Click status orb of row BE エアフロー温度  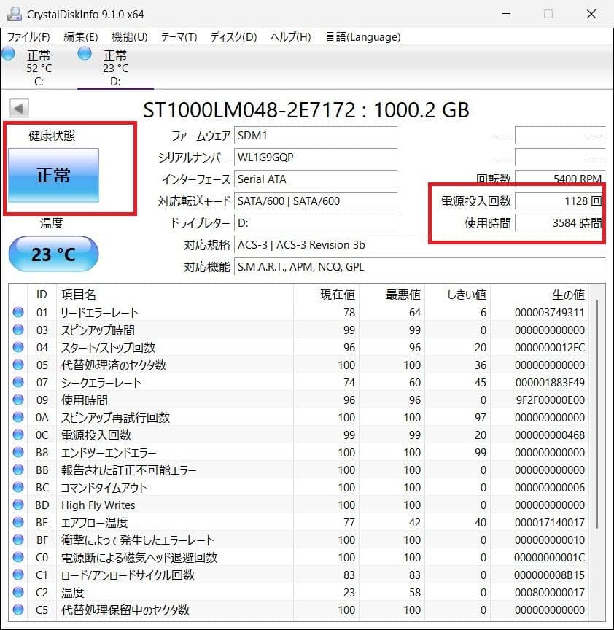tap(18, 522)
